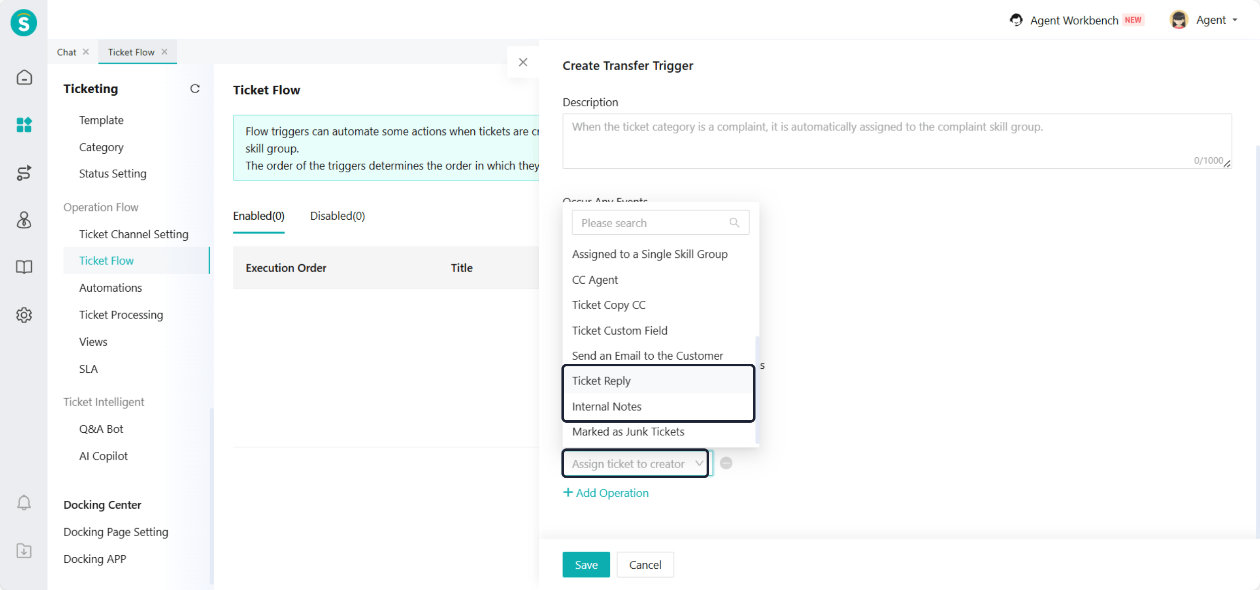
Task: Click the notification bell icon
Action: pos(24,502)
